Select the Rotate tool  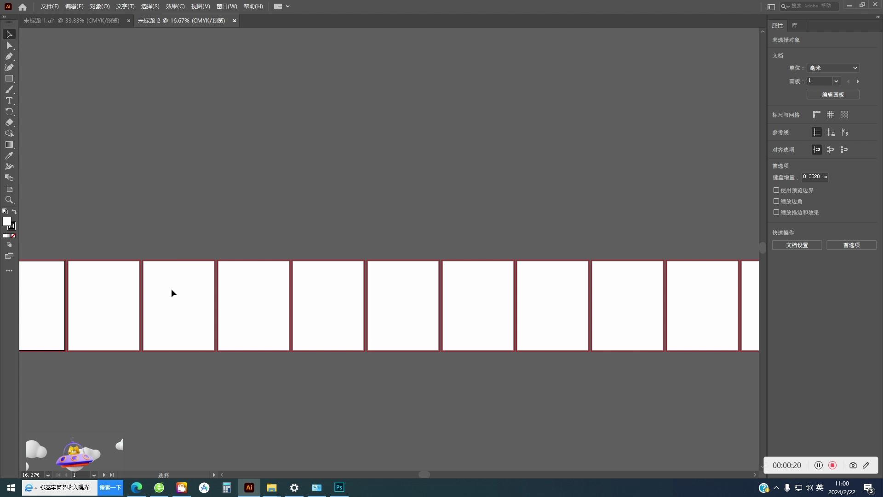pos(9,112)
